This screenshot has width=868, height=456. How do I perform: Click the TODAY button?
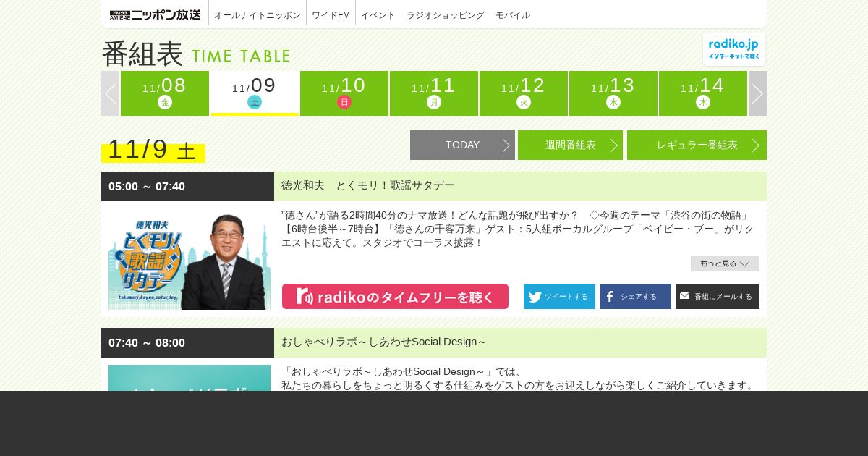click(462, 145)
